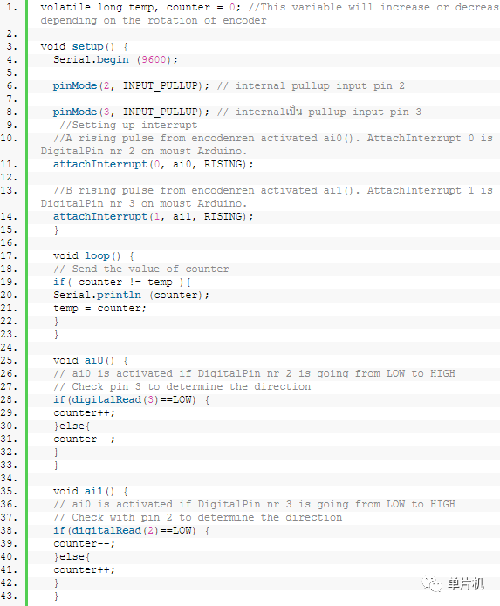Click the ai1 function name on line 35
Image resolution: width=500 pixels, height=606 pixels.
tap(94, 491)
